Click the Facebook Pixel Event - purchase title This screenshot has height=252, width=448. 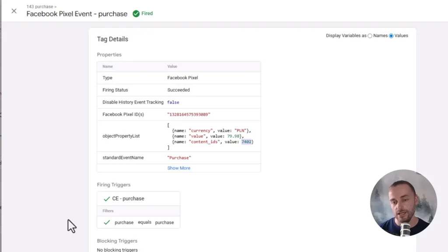click(77, 14)
